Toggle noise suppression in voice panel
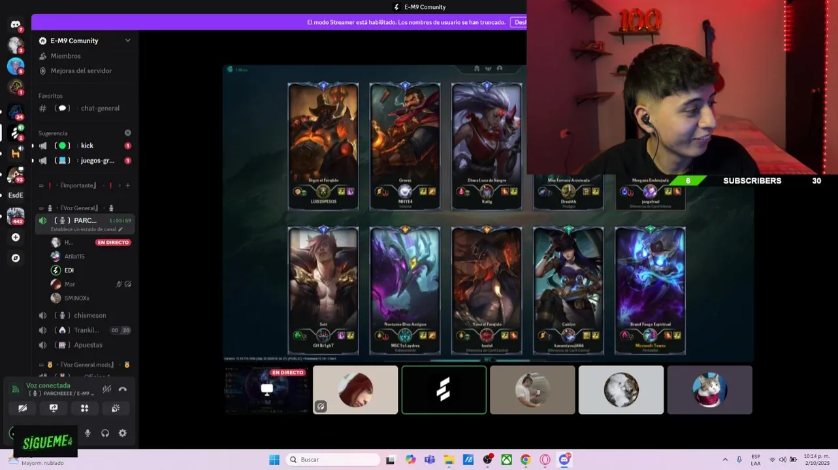 tap(106, 389)
